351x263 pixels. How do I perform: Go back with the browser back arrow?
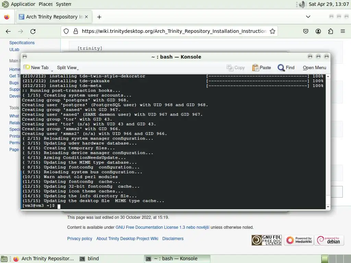8,31
